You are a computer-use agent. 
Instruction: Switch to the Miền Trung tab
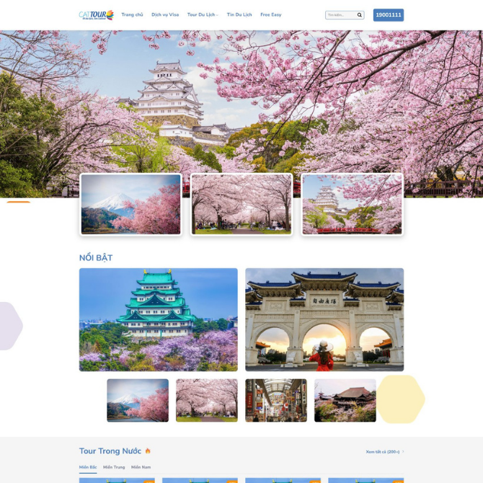[x=114, y=467]
